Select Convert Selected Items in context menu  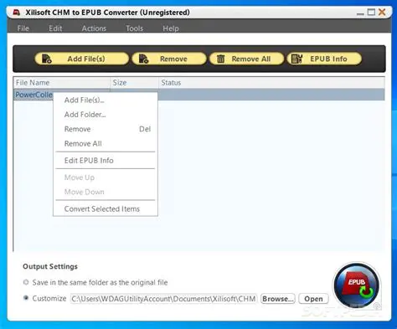click(106, 209)
